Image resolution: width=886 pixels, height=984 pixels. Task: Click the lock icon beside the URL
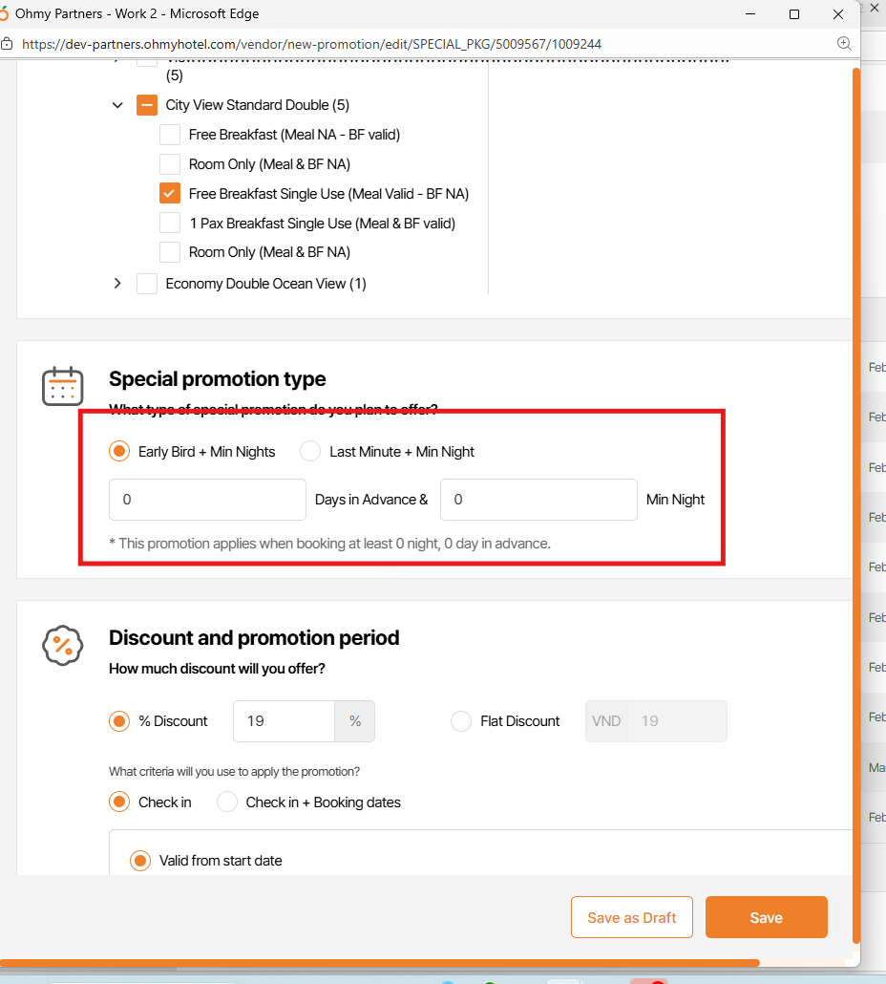tap(7, 44)
